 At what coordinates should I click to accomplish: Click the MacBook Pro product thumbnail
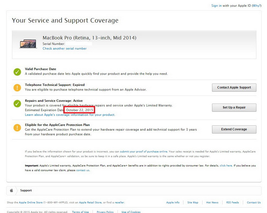point(28,44)
